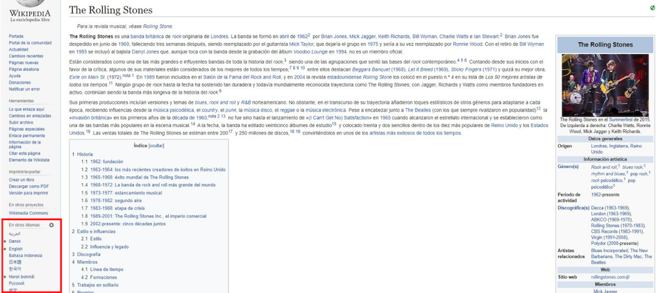656x293 pixels.
Task: Open Género(s) label link in infobox
Action: click(568, 167)
